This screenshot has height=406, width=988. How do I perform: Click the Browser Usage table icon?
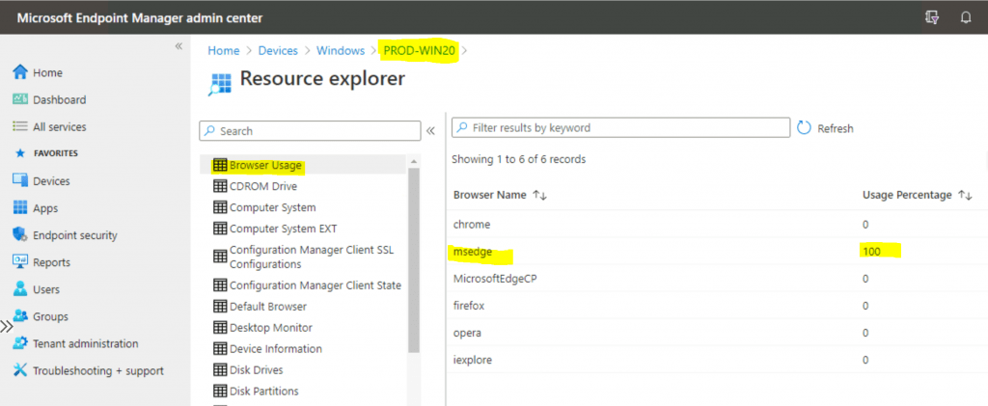220,166
